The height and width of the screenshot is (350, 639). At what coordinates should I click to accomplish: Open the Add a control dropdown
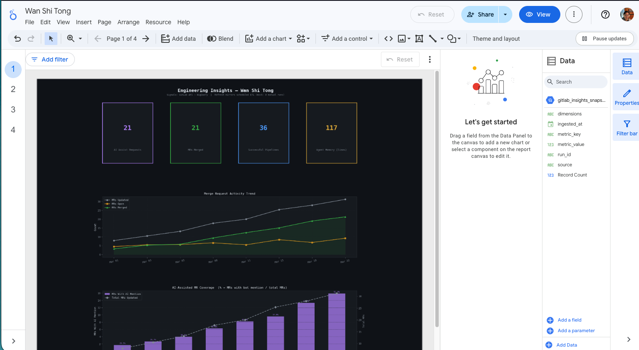[x=347, y=39]
